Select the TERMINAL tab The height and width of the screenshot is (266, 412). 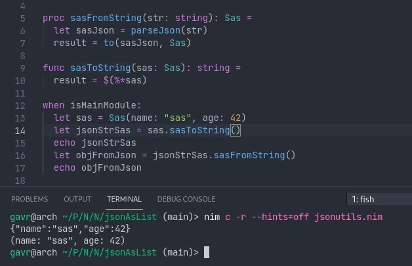coord(124,199)
